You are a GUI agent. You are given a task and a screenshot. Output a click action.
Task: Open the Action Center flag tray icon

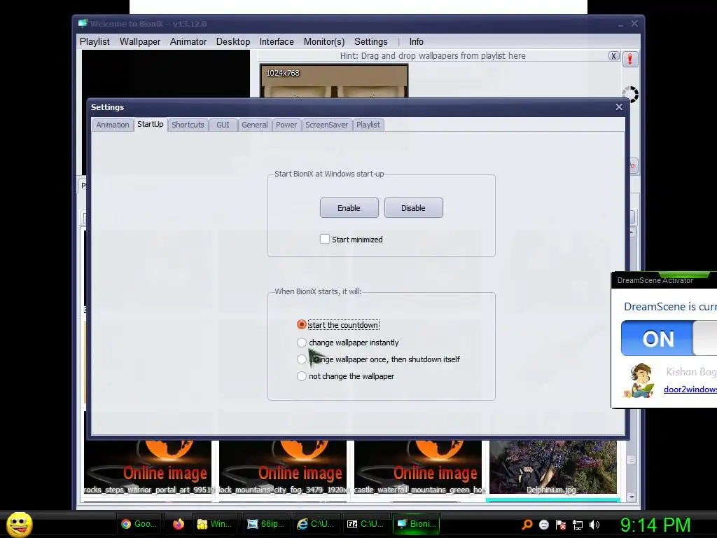pos(561,524)
